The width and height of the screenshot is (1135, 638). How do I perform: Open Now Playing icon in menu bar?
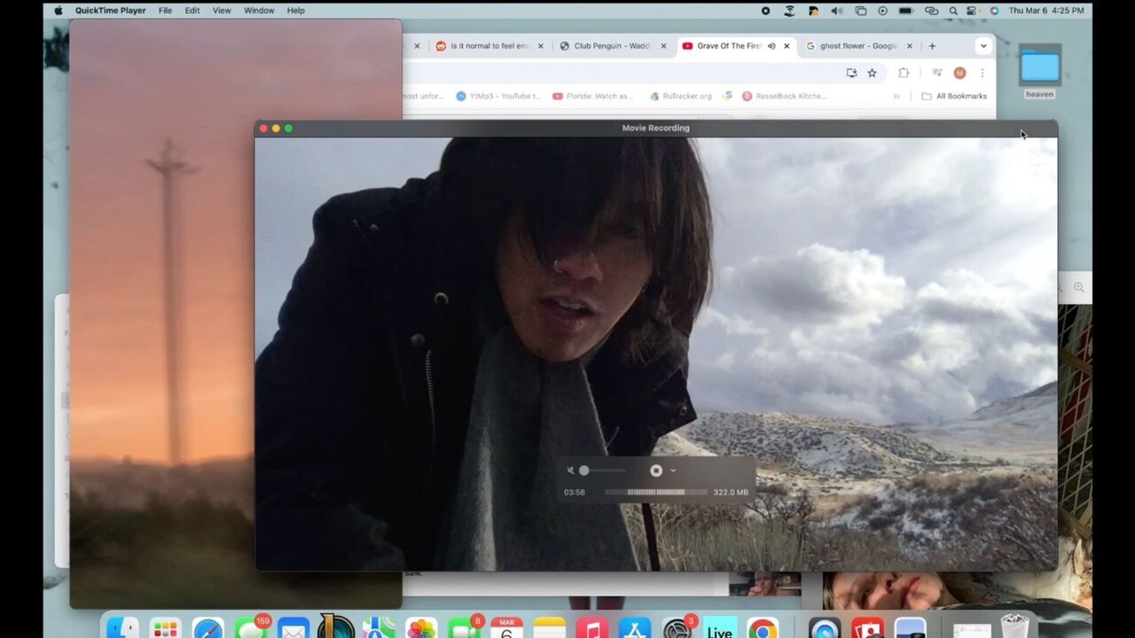(x=882, y=11)
